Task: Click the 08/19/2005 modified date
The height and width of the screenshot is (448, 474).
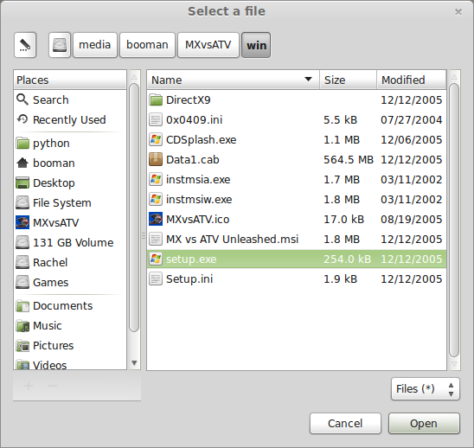Action: tap(411, 219)
